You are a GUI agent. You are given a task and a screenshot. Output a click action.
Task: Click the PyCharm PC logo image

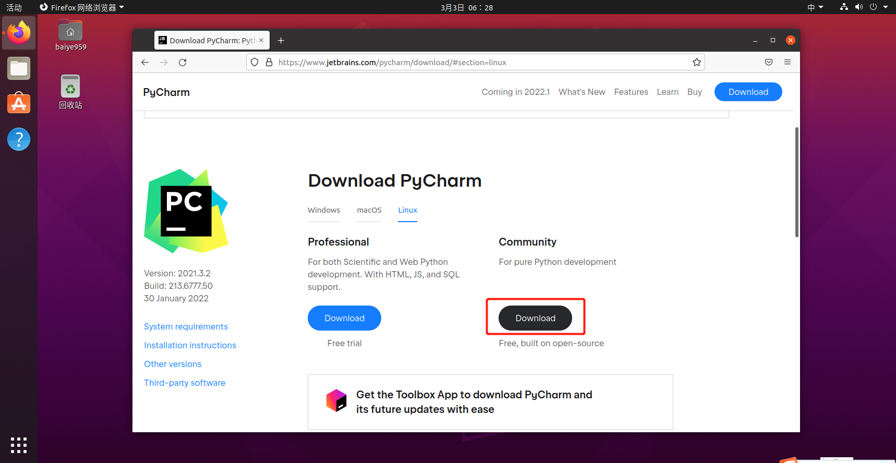186,211
